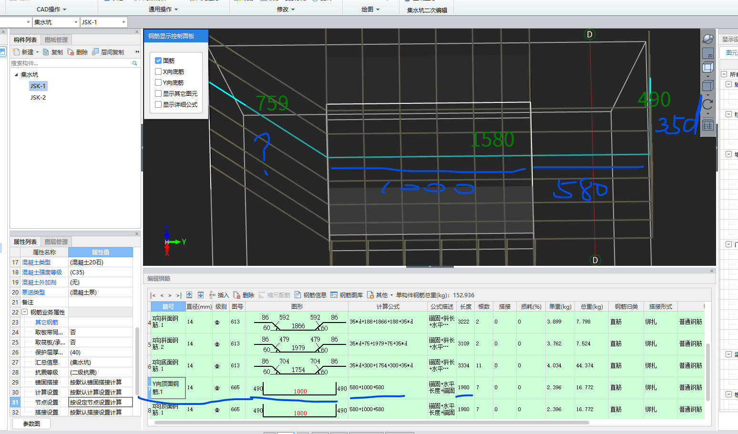Click the 复制 copy component button
This screenshot has height=434, width=738.
tap(53, 52)
